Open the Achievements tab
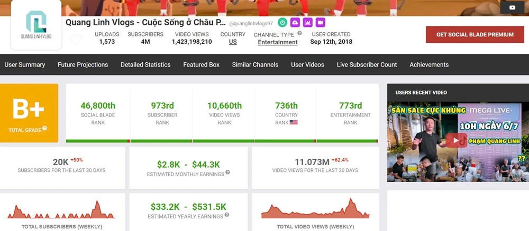 [429, 64]
